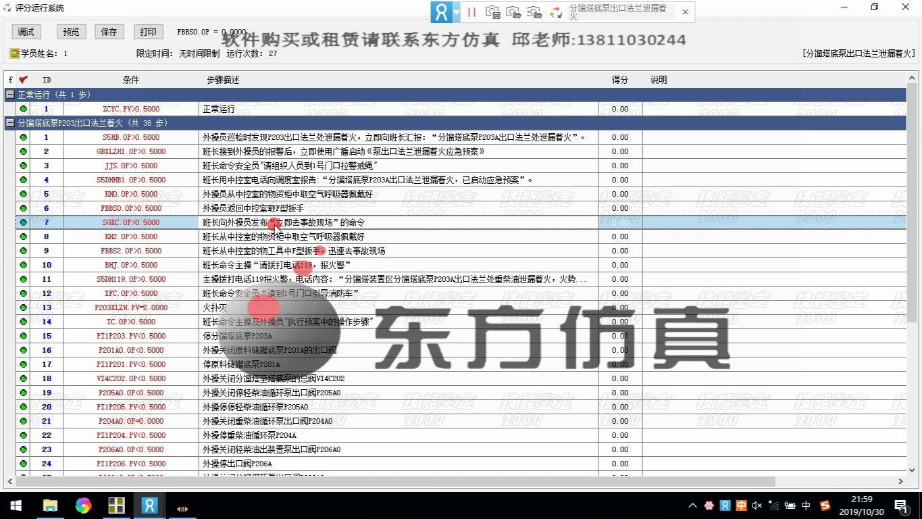Click green status dot of FBBS0.OP row
922x519 pixels.
[x=23, y=208]
